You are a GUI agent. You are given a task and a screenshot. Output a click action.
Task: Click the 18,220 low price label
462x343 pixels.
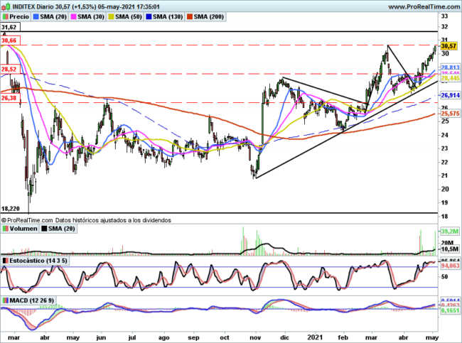coord(11,209)
